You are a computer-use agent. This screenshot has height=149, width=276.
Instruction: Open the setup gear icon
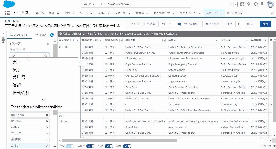point(256,4)
